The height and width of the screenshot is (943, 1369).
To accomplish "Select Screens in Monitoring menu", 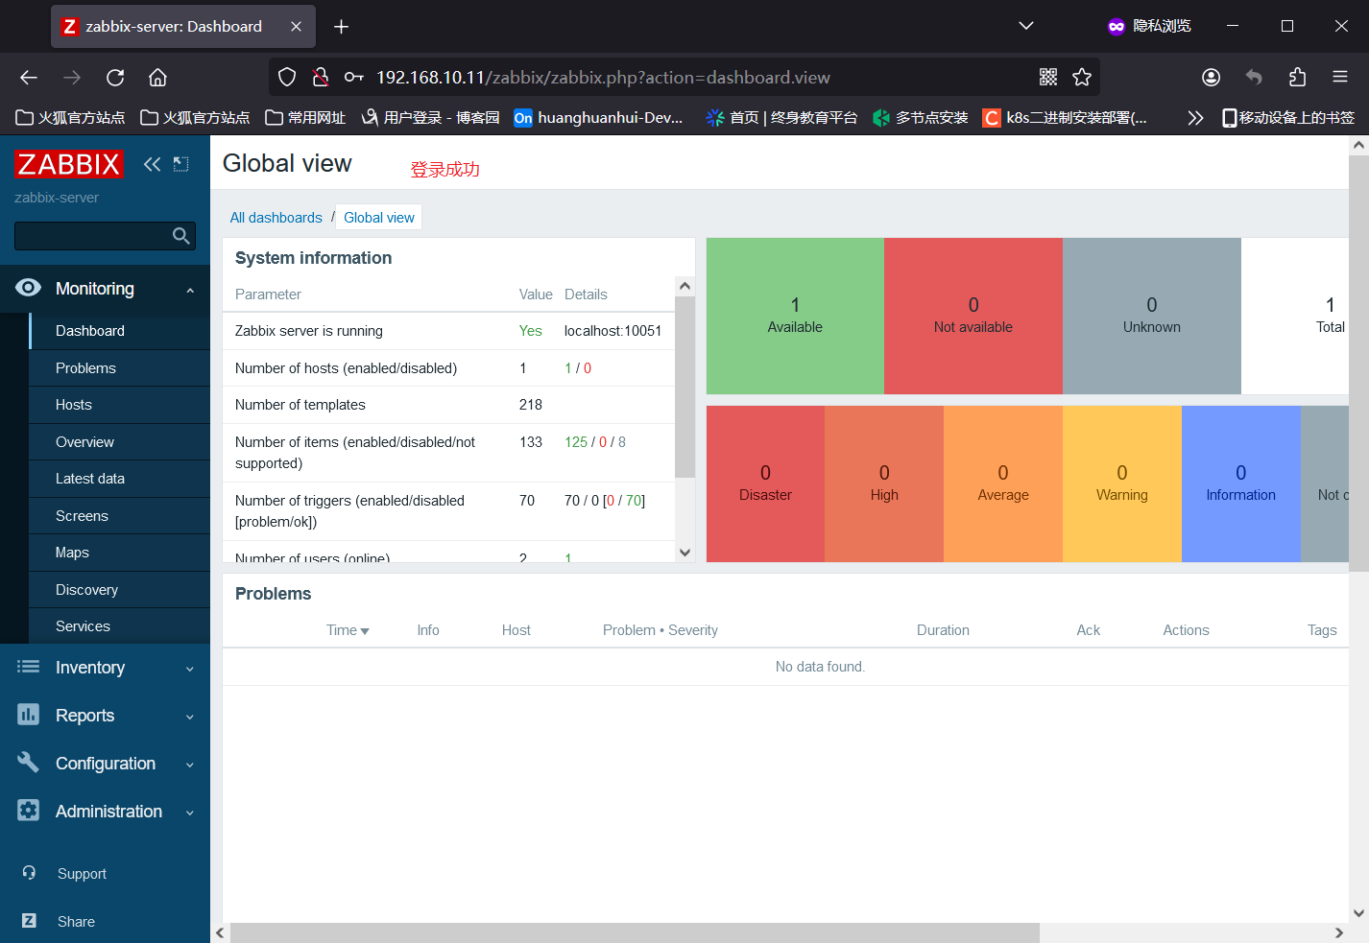I will tap(120, 516).
